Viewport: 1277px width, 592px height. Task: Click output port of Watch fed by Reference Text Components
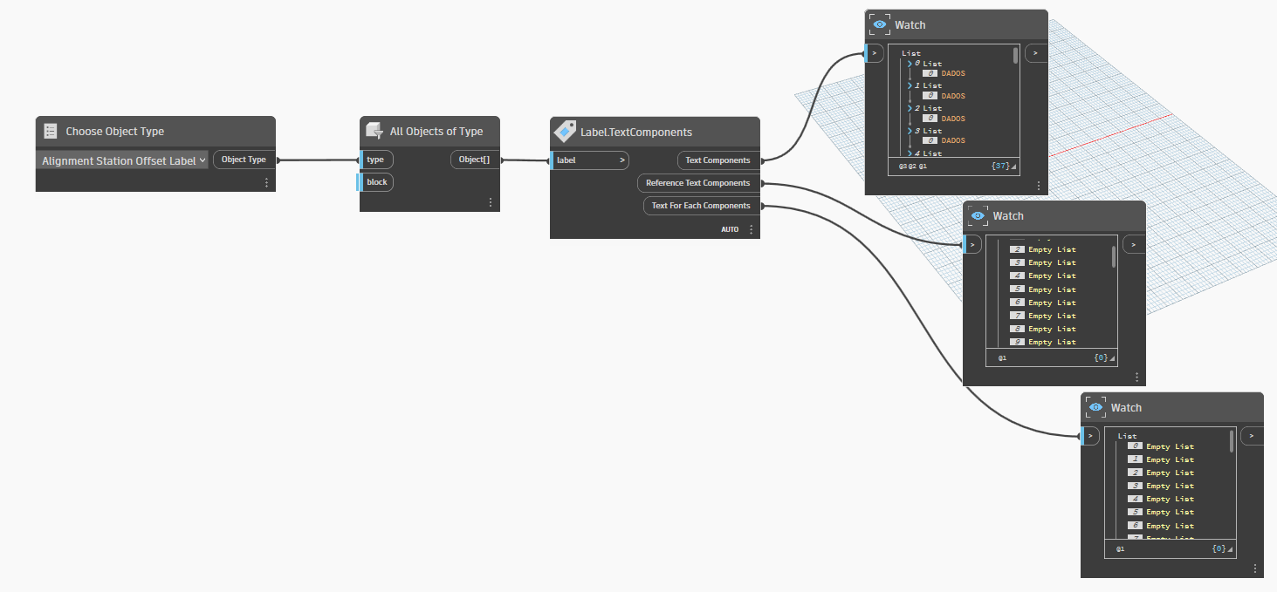(1134, 244)
